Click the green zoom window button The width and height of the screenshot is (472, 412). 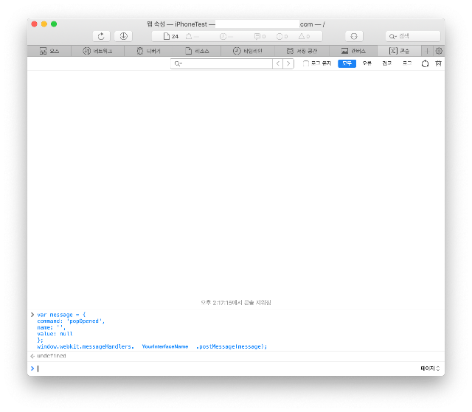click(54, 24)
